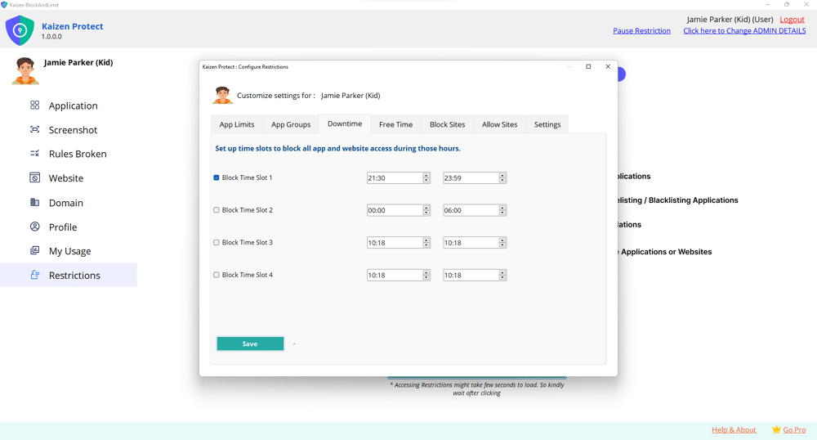The height and width of the screenshot is (440, 817).
Task: Select the My Usage icon
Action: 34,251
